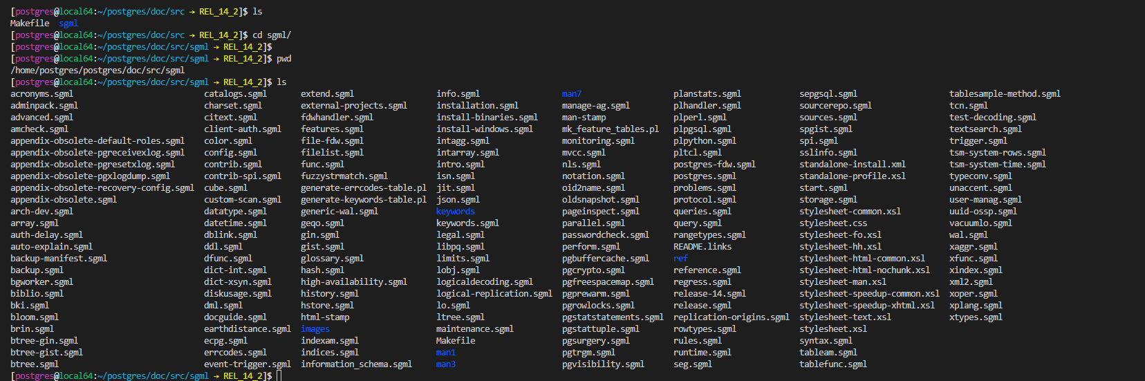
Task: Click btree-gist.sgml file name
Action: 46,353
